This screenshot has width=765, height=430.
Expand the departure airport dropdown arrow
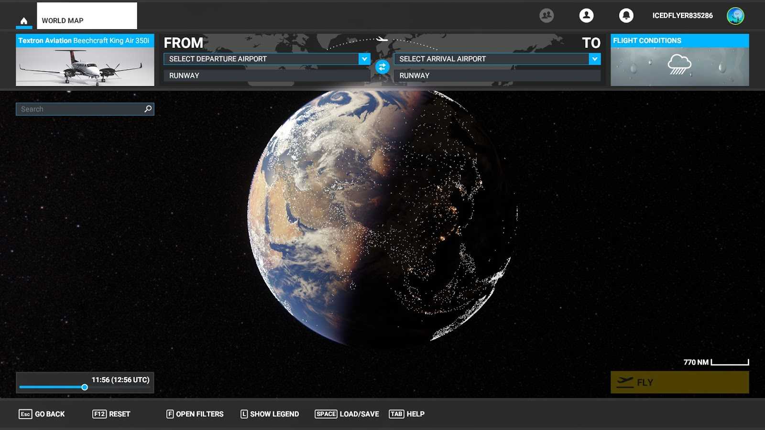[x=364, y=59]
